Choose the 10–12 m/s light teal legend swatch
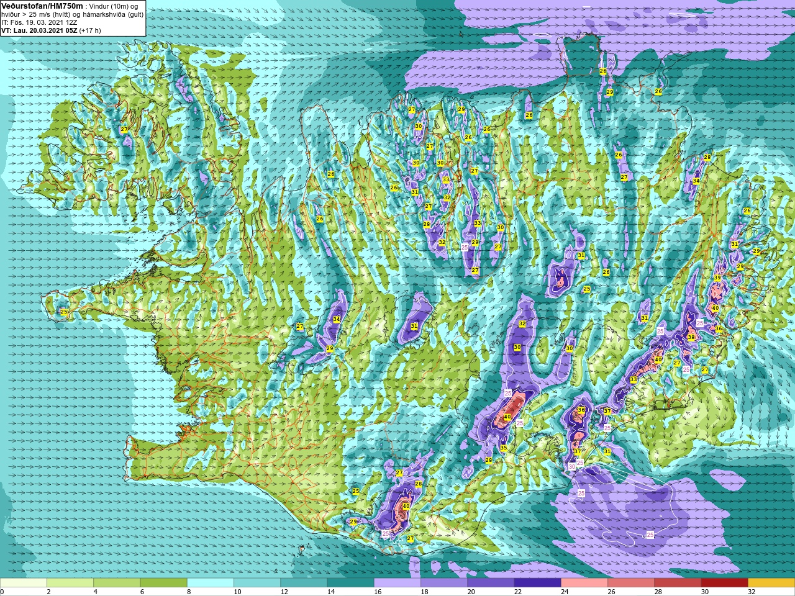The width and height of the screenshot is (795, 596). click(x=257, y=583)
